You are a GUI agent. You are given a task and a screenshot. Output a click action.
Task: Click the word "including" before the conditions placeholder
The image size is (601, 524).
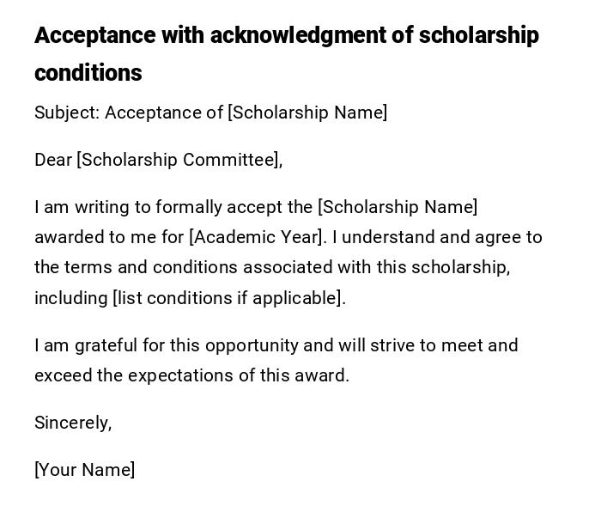(70, 298)
